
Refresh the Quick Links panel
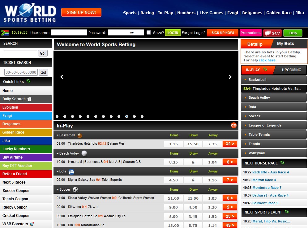point(28,81)
